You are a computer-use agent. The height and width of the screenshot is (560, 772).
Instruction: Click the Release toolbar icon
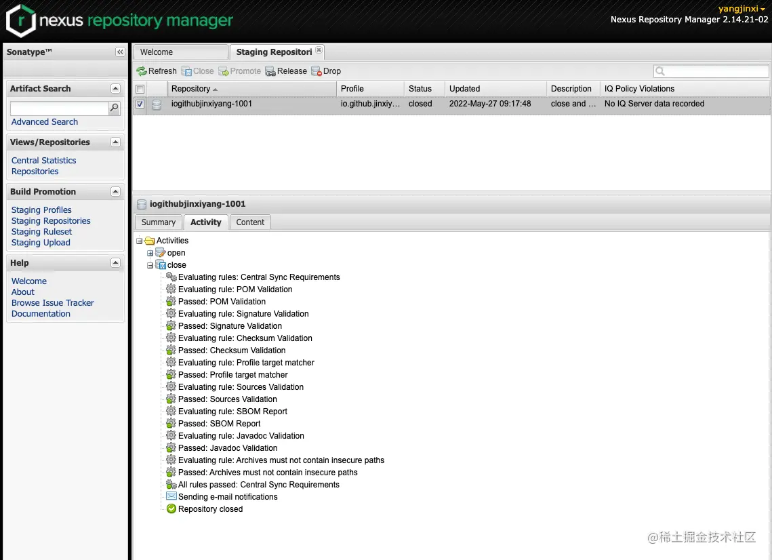[x=270, y=71]
